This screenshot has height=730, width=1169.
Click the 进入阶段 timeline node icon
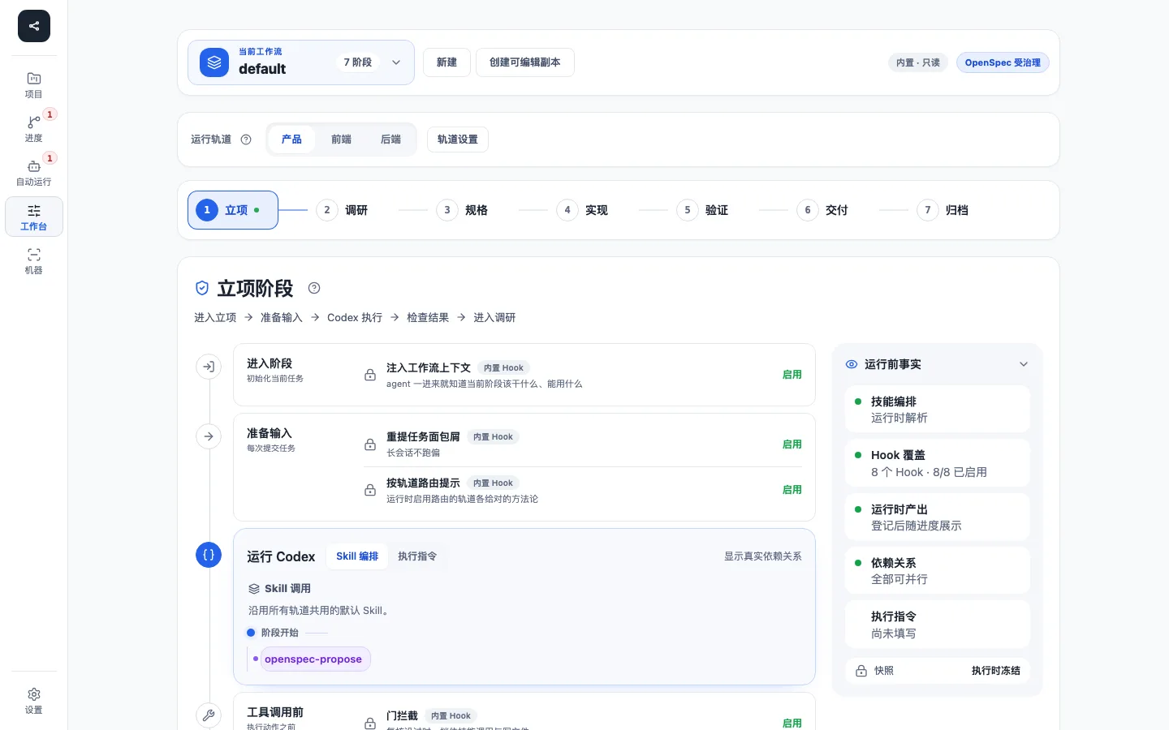pyautogui.click(x=209, y=367)
